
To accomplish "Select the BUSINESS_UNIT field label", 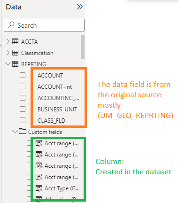I will coord(57,109).
